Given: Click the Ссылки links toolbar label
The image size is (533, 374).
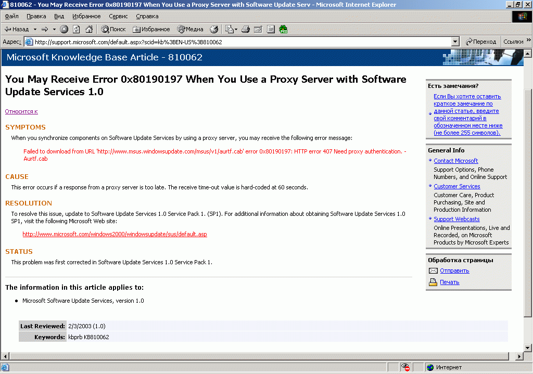Looking at the screenshot, I should pos(513,42).
